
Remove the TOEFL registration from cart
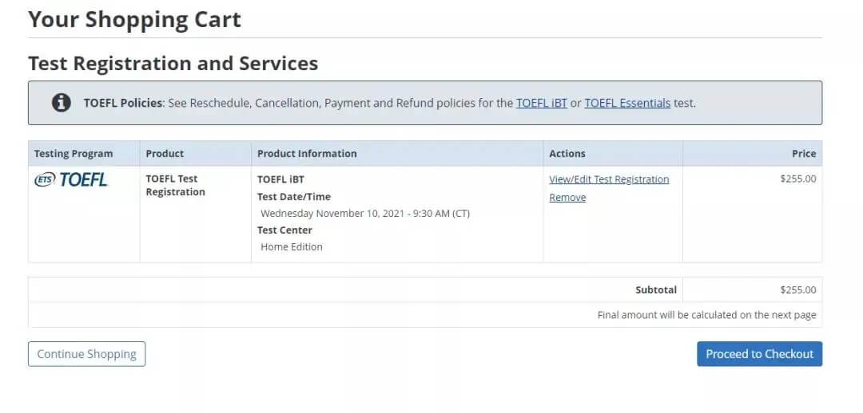pyautogui.click(x=567, y=198)
